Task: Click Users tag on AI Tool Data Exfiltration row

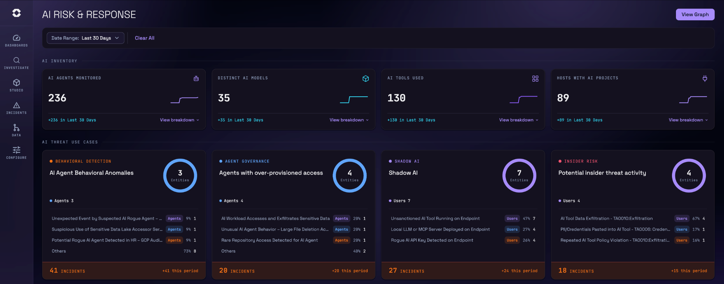Action: coord(682,219)
